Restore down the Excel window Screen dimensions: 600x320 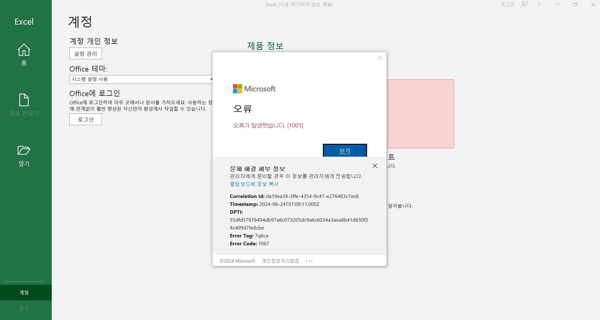point(575,4)
